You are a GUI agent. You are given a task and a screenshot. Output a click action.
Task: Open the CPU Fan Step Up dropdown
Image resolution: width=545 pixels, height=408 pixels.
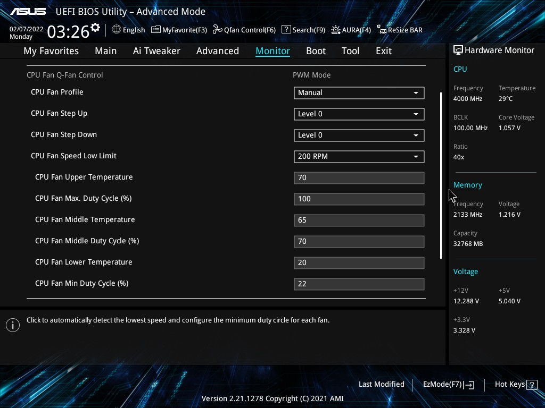pyautogui.click(x=359, y=114)
